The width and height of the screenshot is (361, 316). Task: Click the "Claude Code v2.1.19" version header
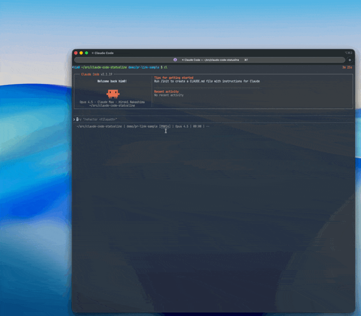(x=97, y=74)
